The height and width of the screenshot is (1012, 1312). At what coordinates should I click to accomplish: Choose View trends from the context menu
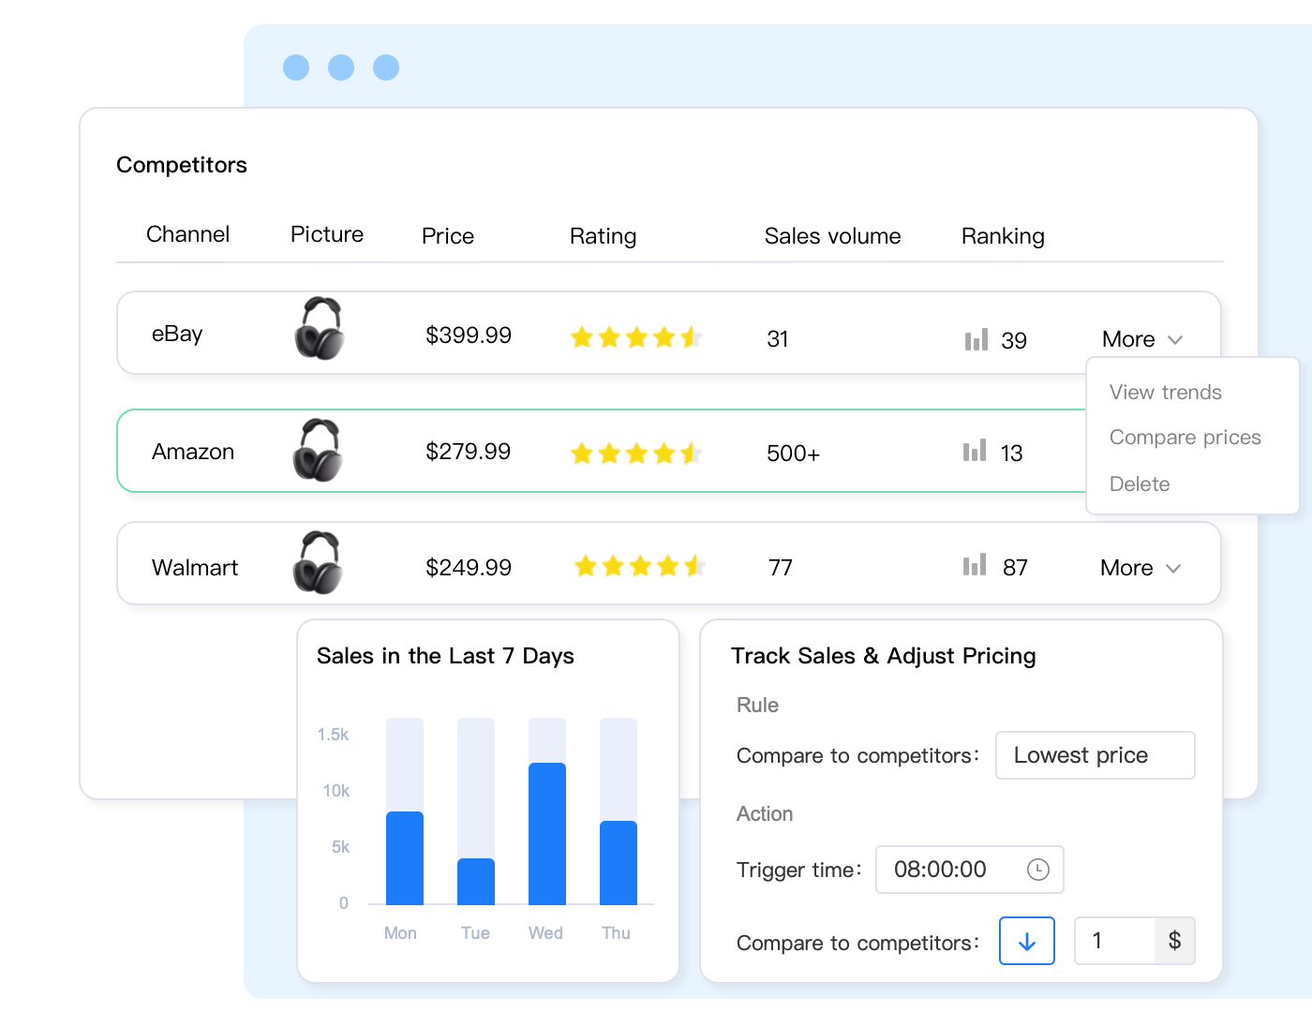coord(1165,392)
